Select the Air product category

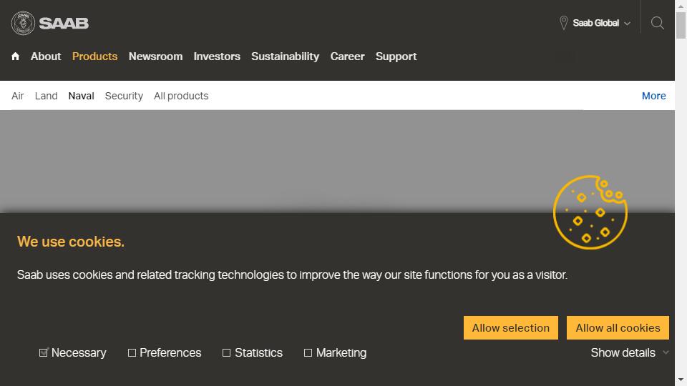click(x=17, y=96)
